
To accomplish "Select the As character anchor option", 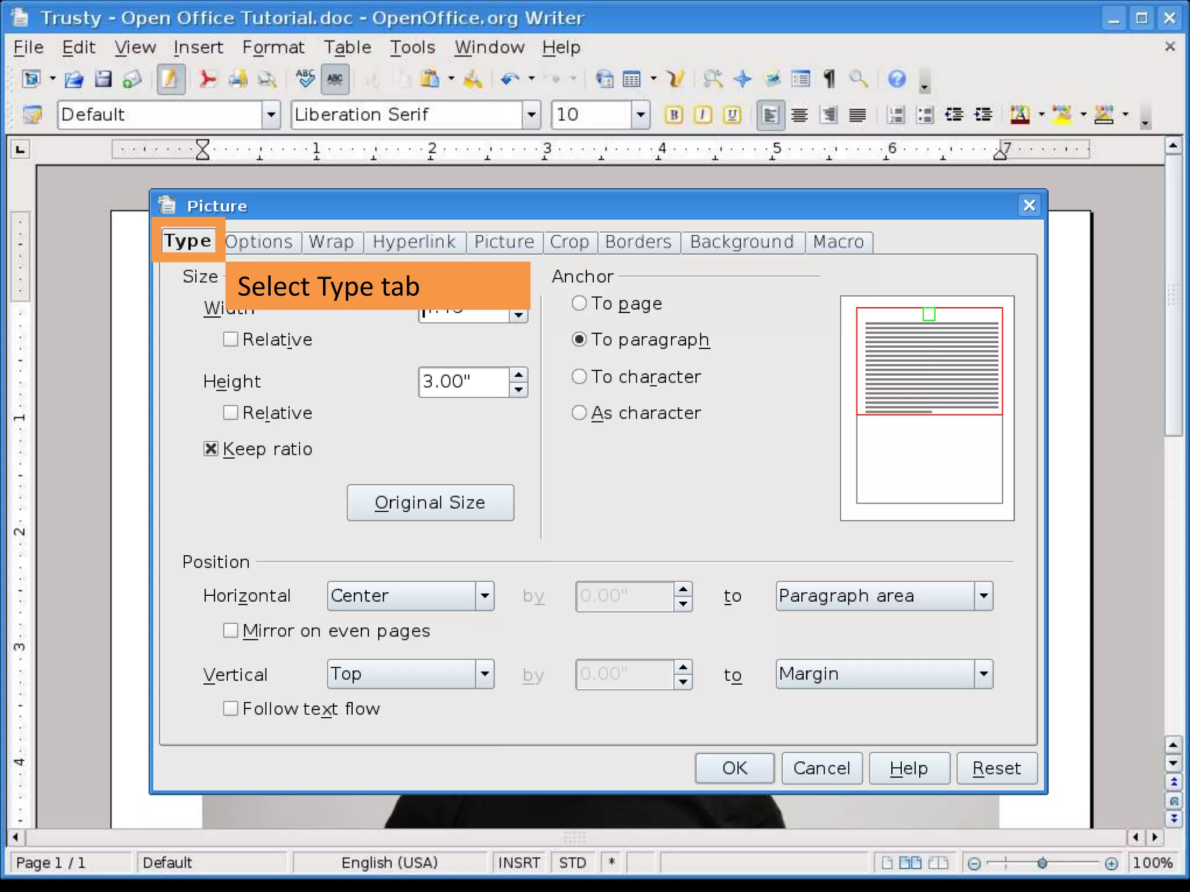I will pyautogui.click(x=579, y=413).
